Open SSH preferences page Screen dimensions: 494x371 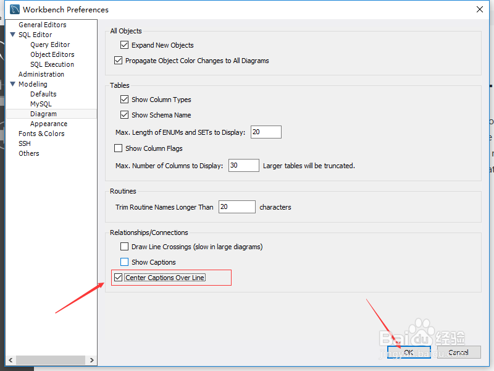pos(25,143)
